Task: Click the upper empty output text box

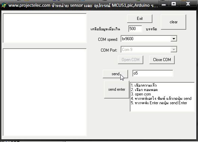Action: coord(45,28)
